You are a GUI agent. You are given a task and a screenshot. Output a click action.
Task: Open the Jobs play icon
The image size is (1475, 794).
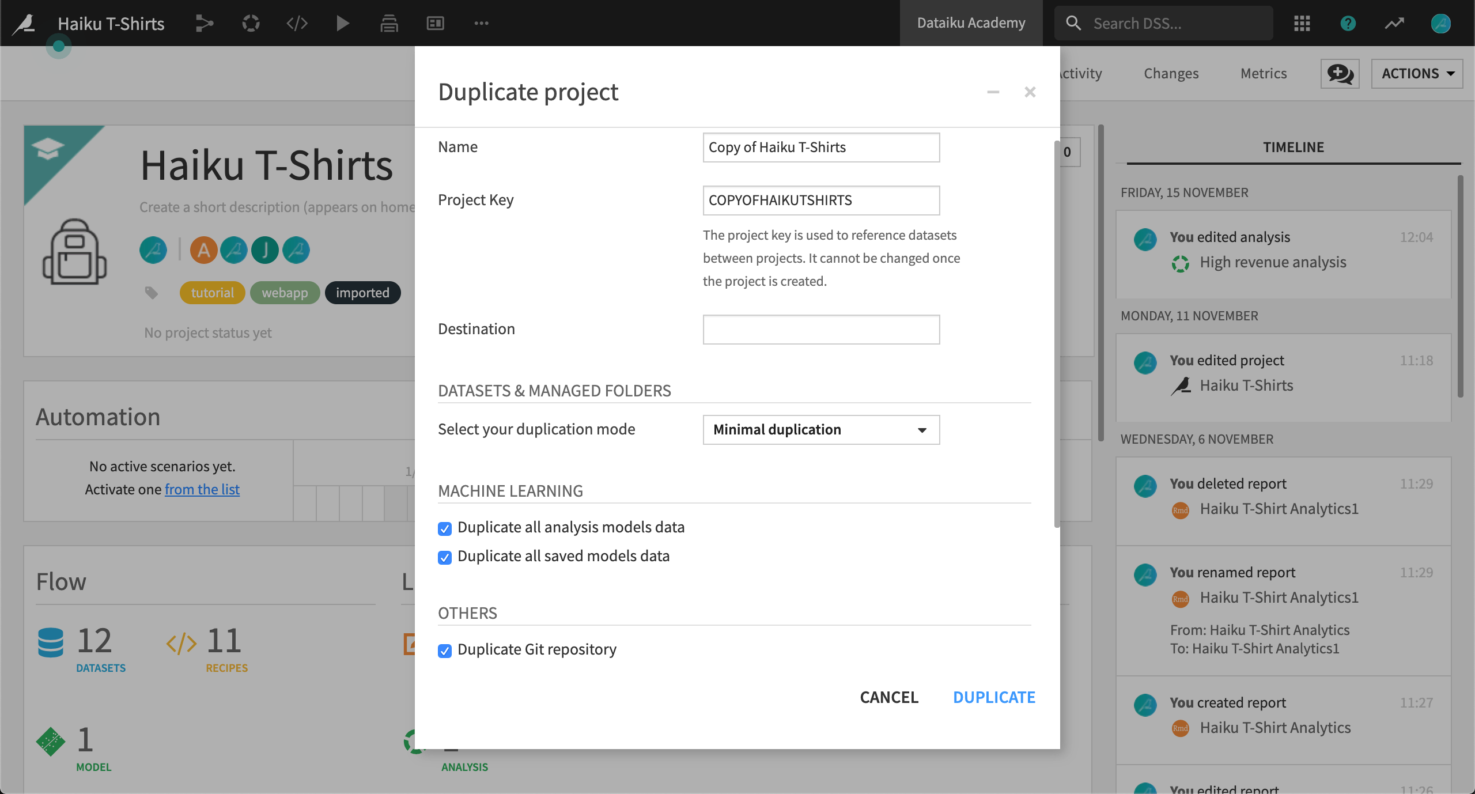[x=342, y=23]
